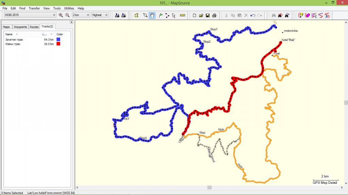Click Find Recent Places binoculars icon
The width and height of the screenshot is (348, 195).
(287, 15)
